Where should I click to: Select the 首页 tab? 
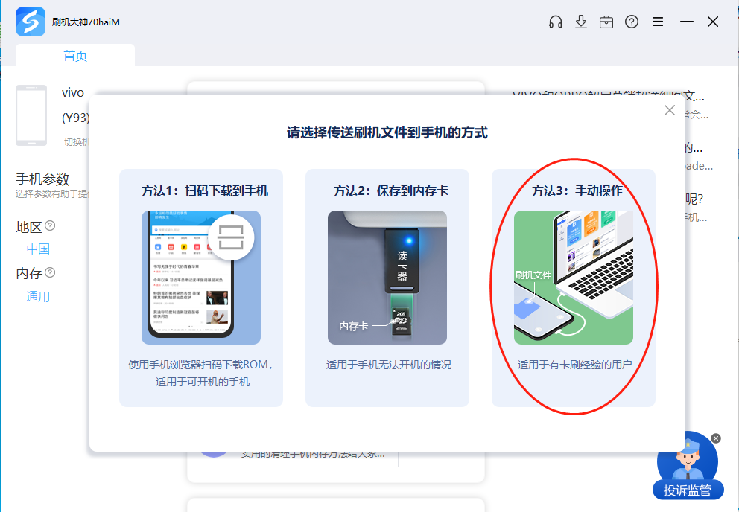(75, 56)
